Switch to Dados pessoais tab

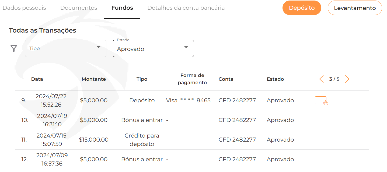[24, 8]
